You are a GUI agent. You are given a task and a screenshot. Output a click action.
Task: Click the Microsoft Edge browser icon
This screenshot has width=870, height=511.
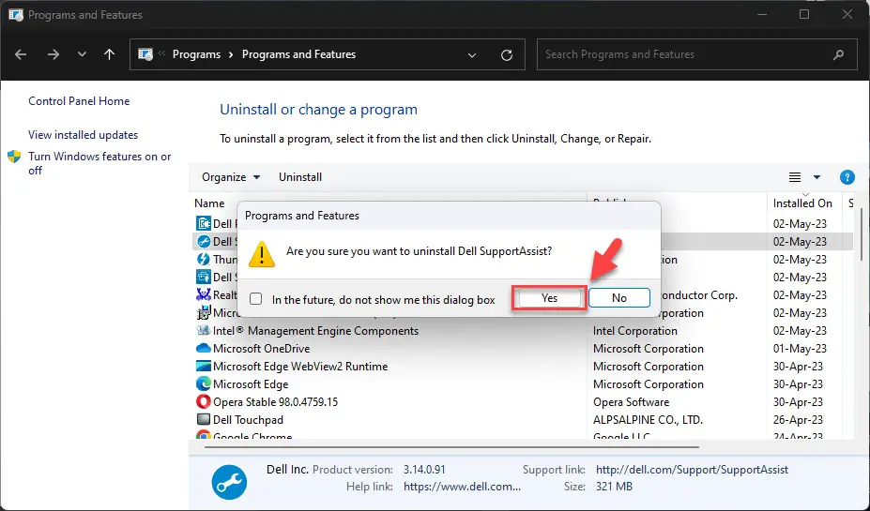203,383
